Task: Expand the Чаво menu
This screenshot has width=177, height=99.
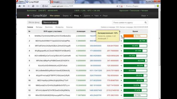Action: [x=98, y=16]
